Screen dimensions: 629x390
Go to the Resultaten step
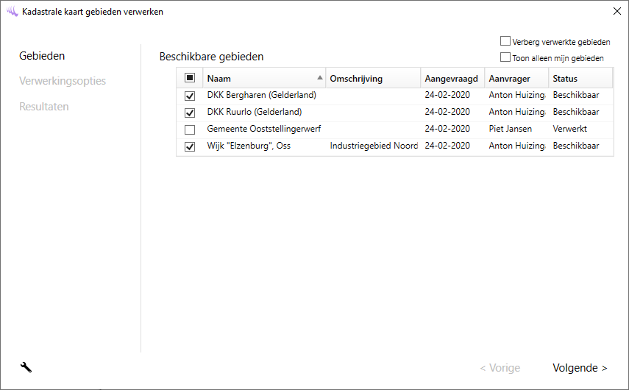pos(44,106)
